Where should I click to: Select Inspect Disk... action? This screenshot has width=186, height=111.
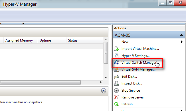tap(132, 83)
